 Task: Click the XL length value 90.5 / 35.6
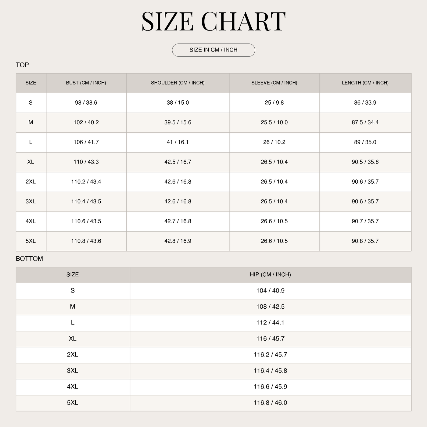pos(365,162)
